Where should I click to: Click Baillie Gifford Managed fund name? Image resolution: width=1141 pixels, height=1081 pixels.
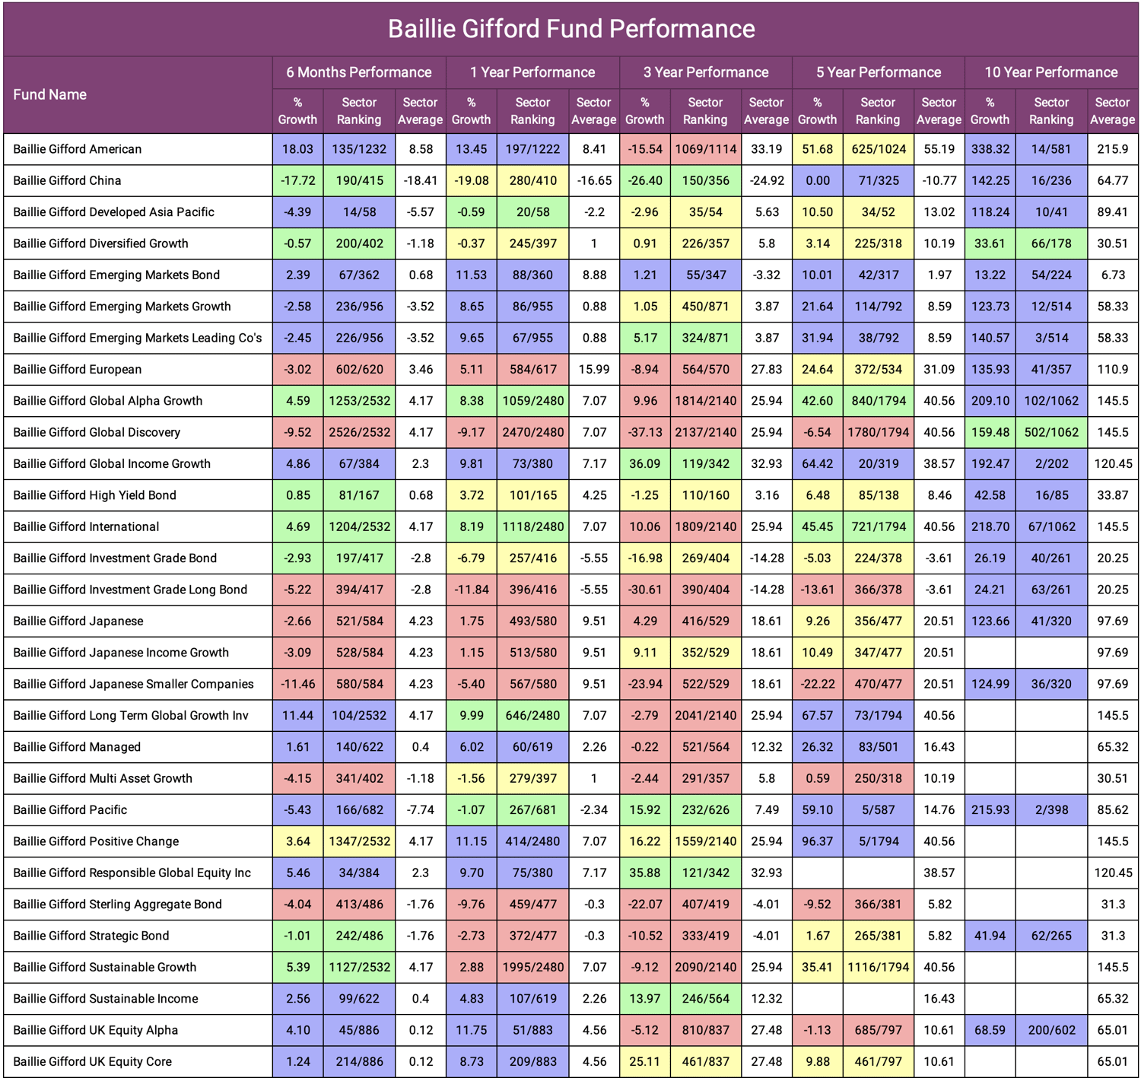pos(77,747)
